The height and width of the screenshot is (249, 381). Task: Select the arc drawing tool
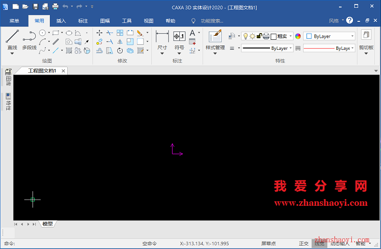tap(43, 41)
